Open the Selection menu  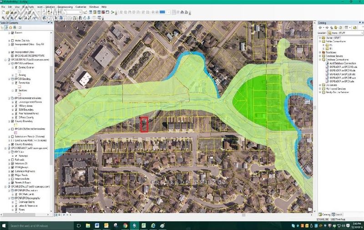click(50, 7)
